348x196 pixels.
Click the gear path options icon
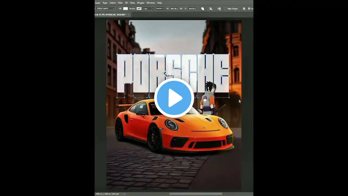click(x=244, y=9)
